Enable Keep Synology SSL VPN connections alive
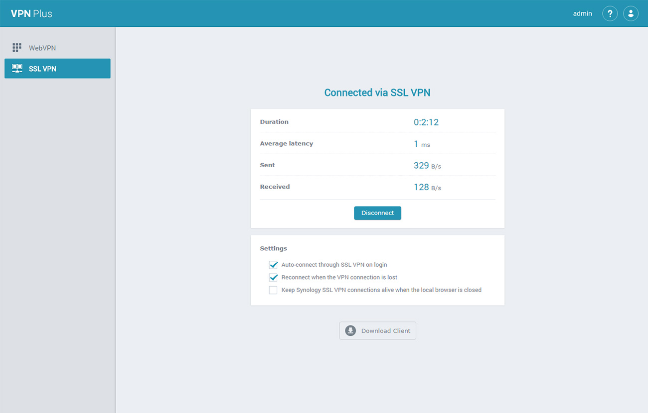Viewport: 648px width, 413px height. (x=273, y=290)
